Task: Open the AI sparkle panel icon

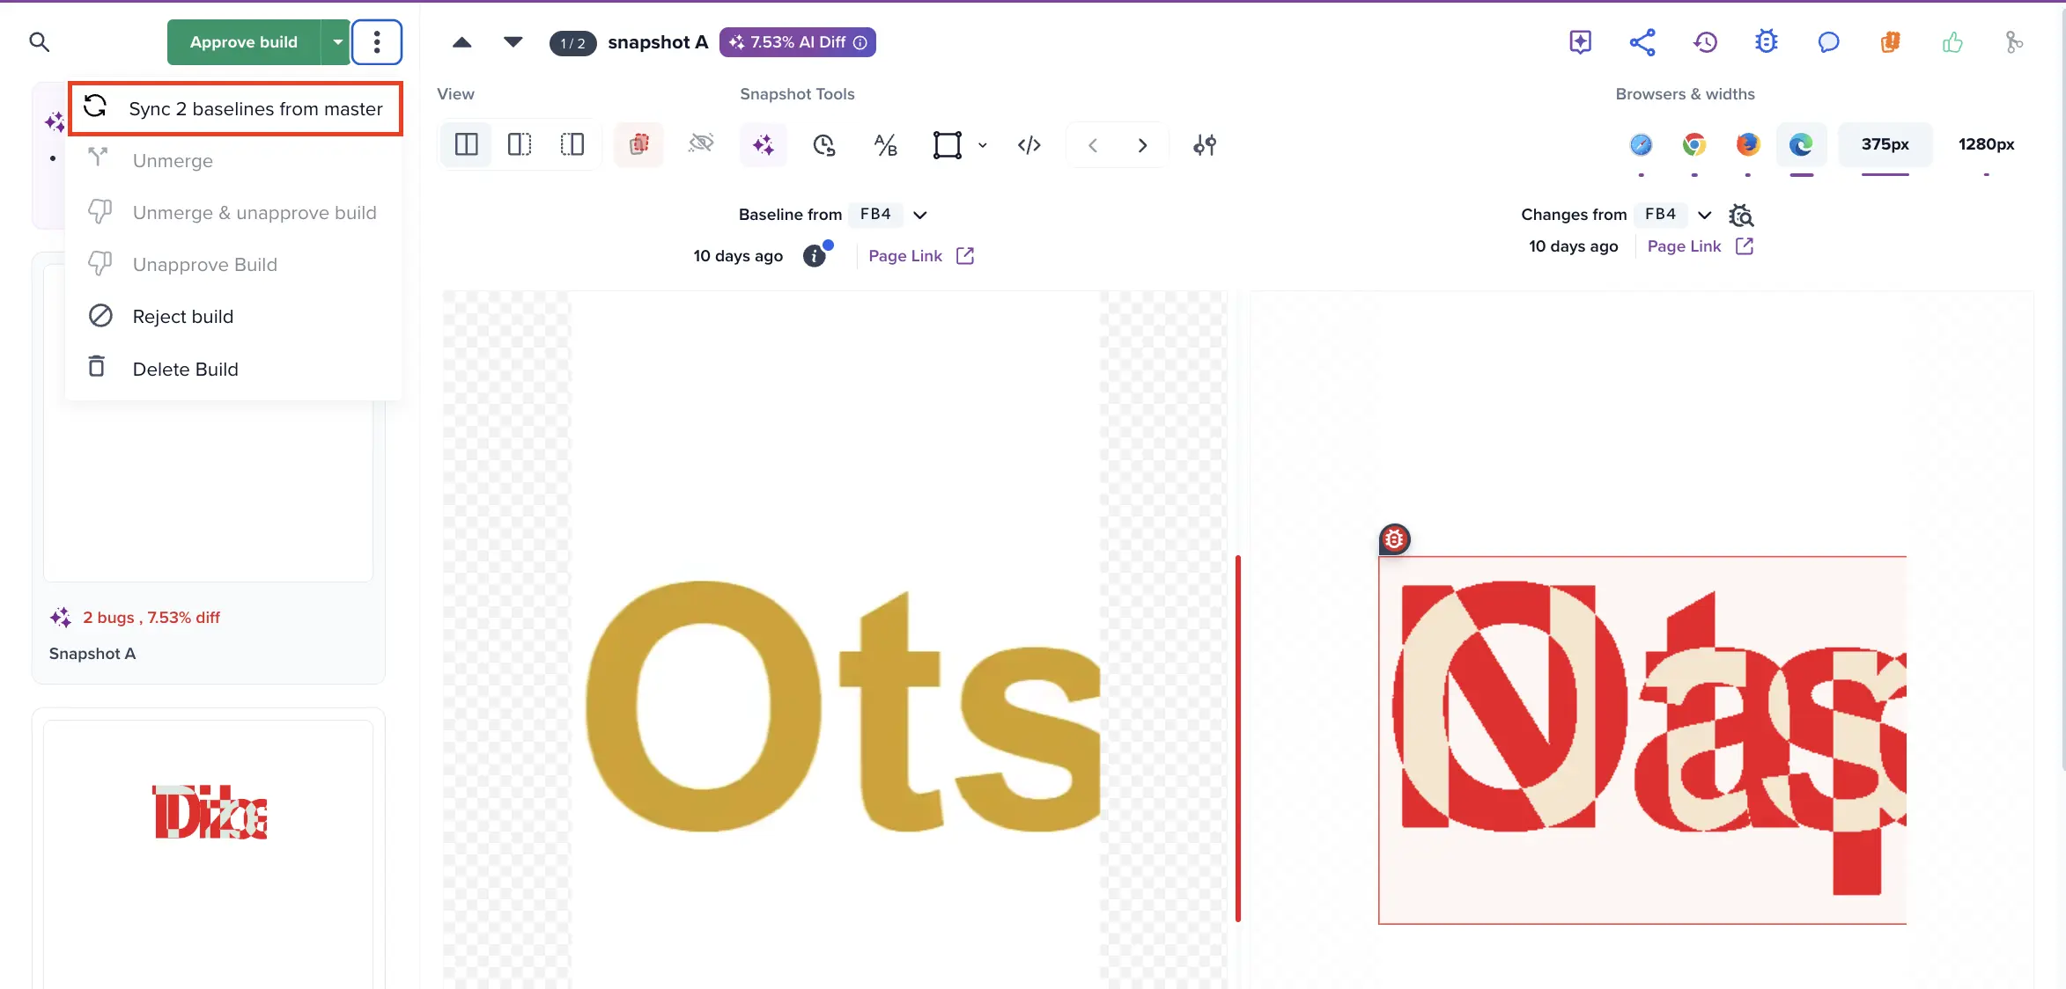Action: 1580,41
